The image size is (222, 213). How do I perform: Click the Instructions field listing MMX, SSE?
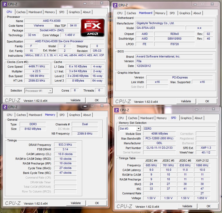click(x=64, y=55)
